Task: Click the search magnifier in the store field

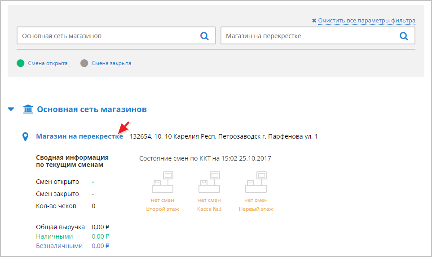Action: tap(403, 36)
